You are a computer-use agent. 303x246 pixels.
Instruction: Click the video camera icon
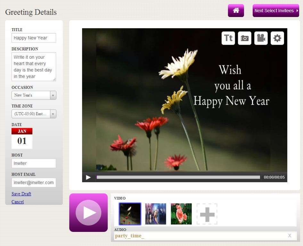pyautogui.click(x=261, y=38)
